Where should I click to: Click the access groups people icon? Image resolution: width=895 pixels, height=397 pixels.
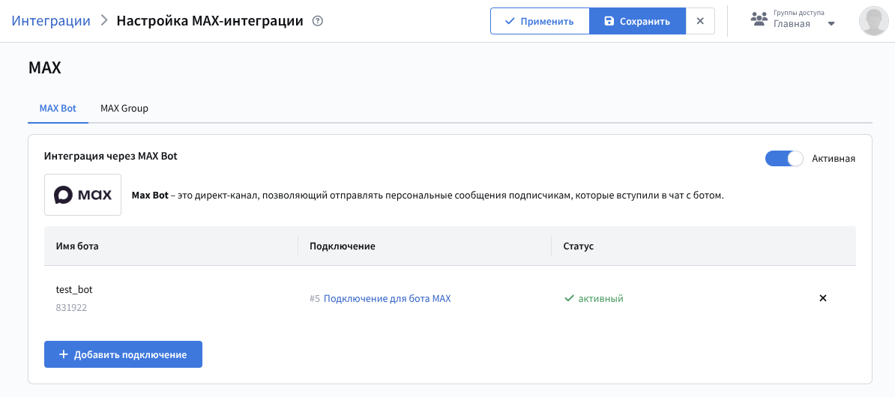click(759, 20)
